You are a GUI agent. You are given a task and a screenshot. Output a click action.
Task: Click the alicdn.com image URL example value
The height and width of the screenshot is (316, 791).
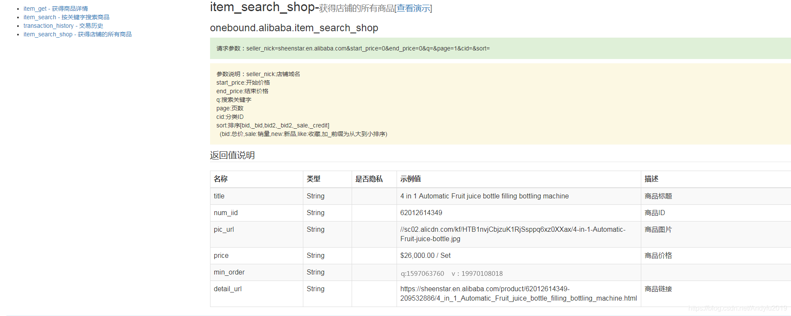tap(513, 234)
